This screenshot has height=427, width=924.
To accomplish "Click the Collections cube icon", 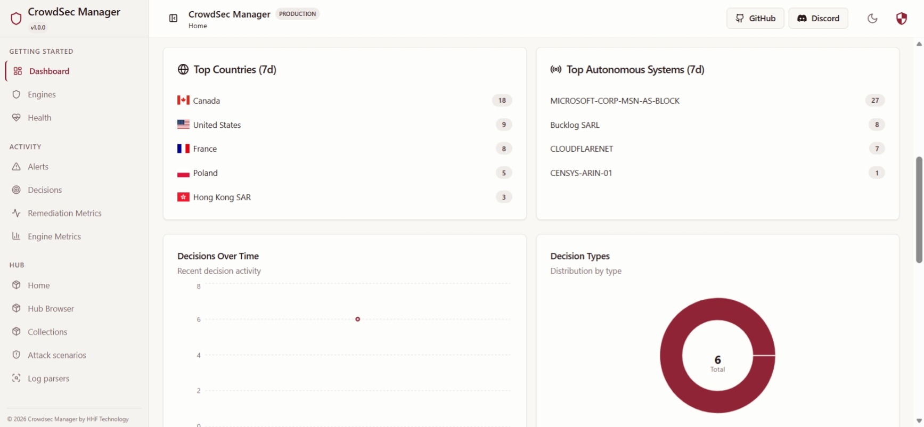I will (17, 331).
